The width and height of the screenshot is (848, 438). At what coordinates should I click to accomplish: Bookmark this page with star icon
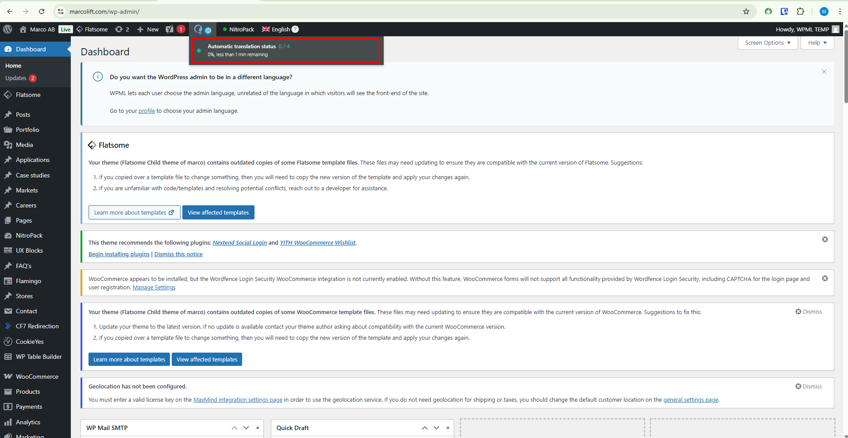tap(746, 12)
